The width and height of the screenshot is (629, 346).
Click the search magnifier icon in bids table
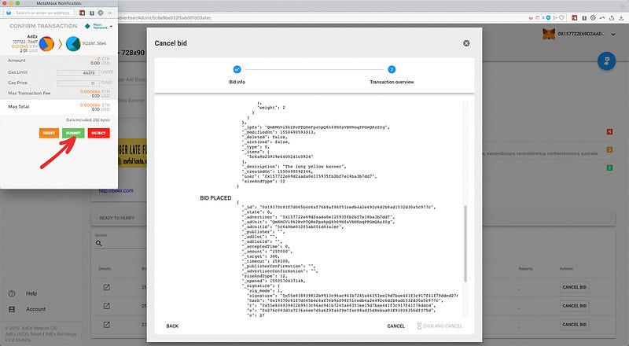pos(99,243)
